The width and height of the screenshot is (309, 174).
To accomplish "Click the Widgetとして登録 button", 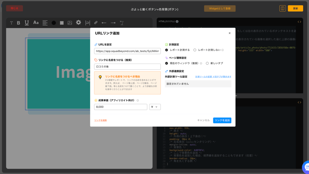I will point(220,8).
